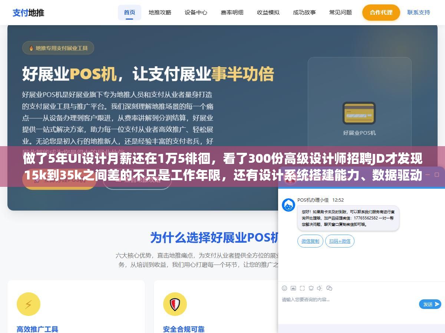Open the emoji picker in the chat toolbar
Viewport: 445px width, 333px height.
(x=284, y=288)
